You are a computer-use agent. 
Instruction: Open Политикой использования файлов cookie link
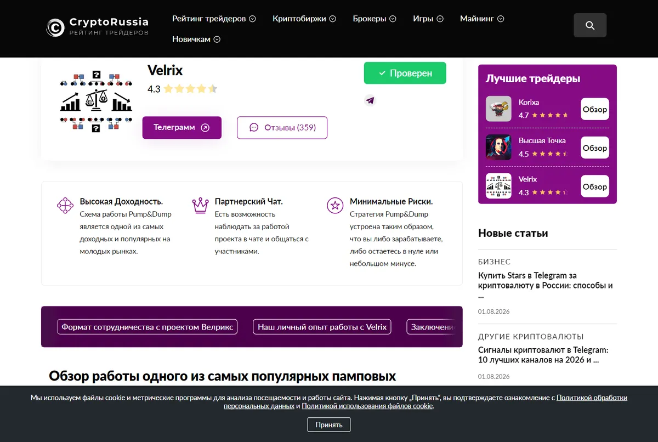point(367,406)
